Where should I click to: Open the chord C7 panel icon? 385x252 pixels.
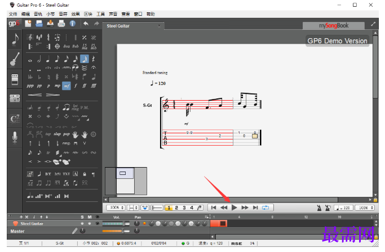[x=15, y=119]
